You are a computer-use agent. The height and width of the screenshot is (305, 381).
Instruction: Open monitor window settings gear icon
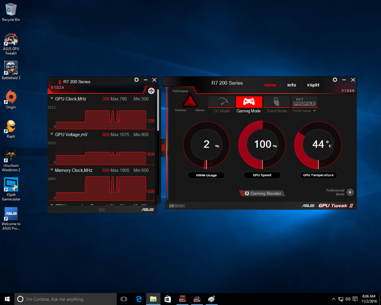point(136,80)
